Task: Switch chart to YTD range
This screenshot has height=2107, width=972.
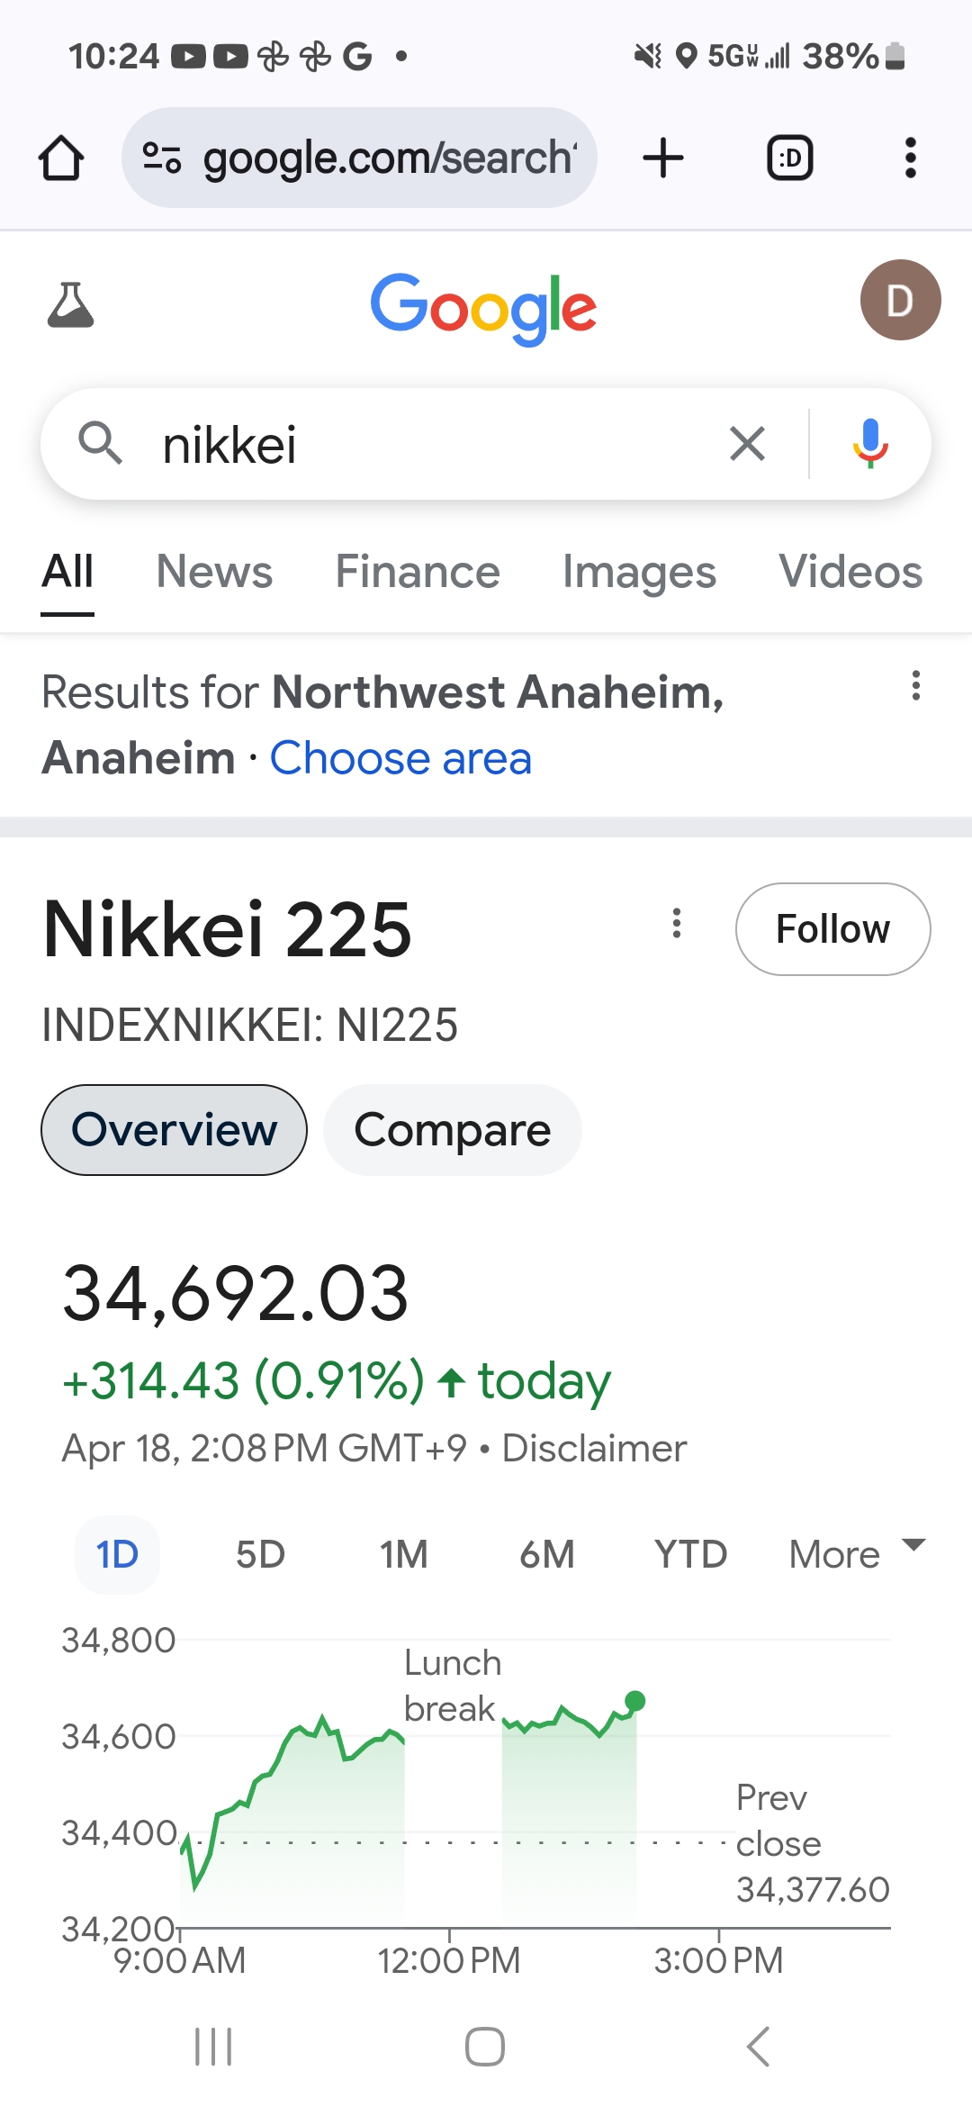Action: tap(690, 1554)
